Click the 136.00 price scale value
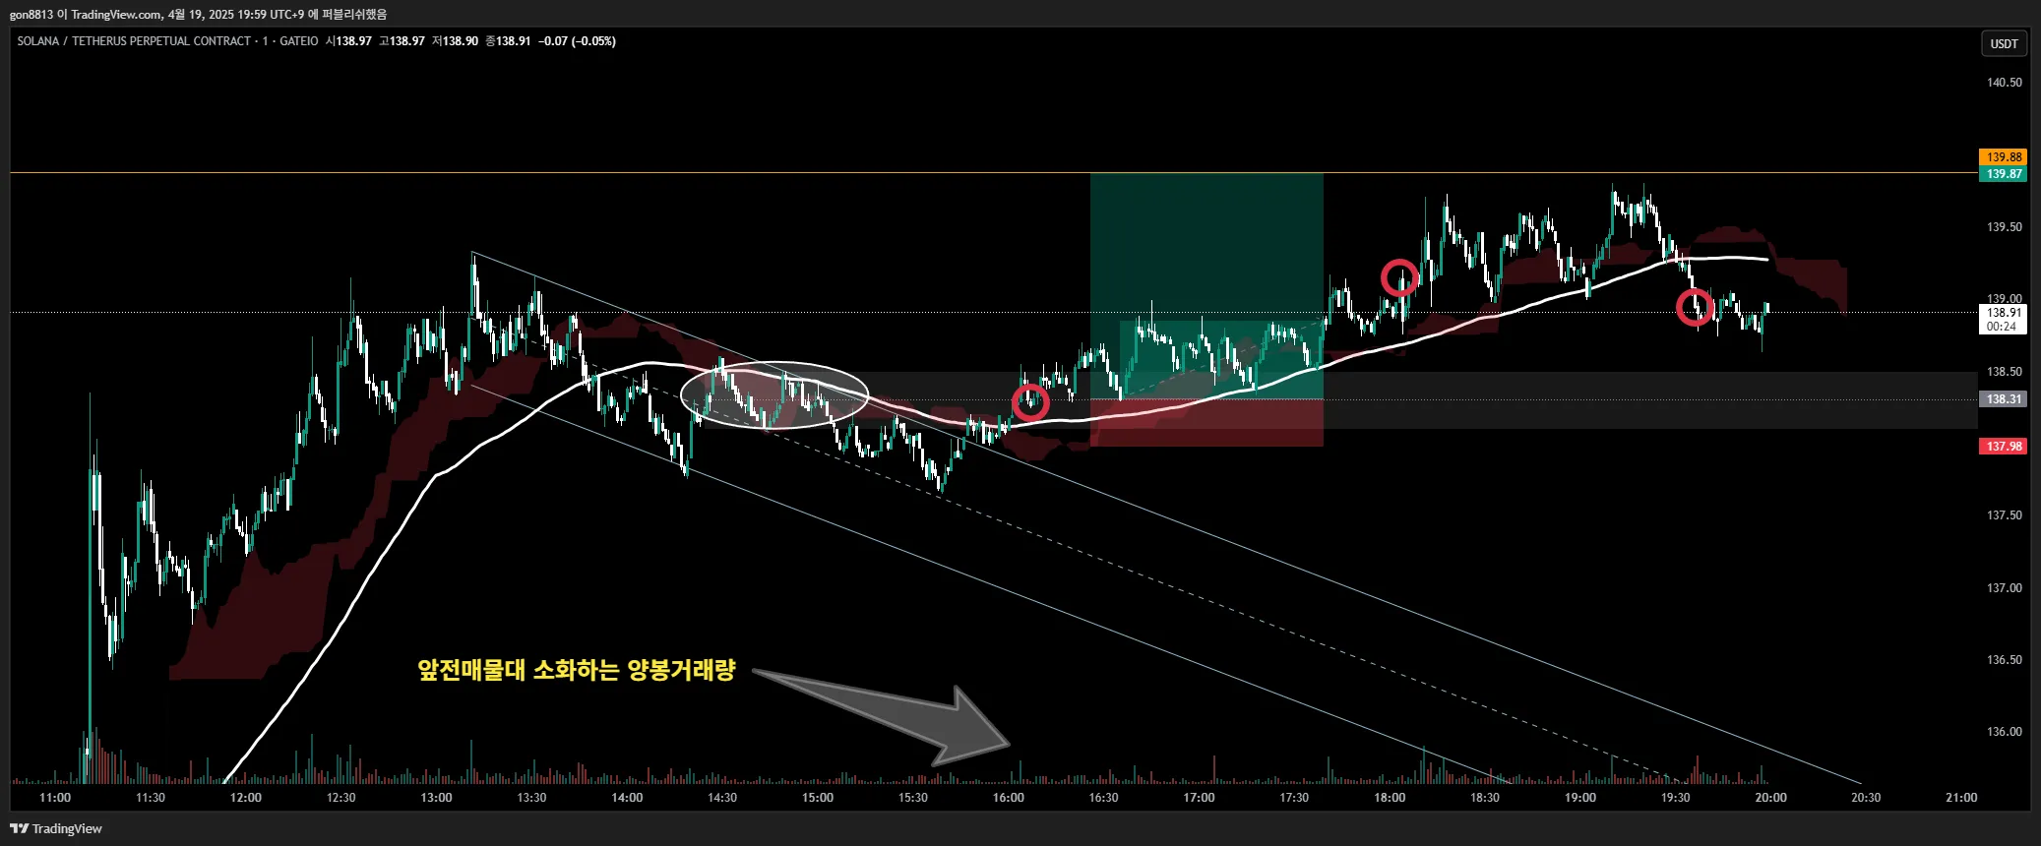Image resolution: width=2041 pixels, height=846 pixels. (x=2004, y=732)
